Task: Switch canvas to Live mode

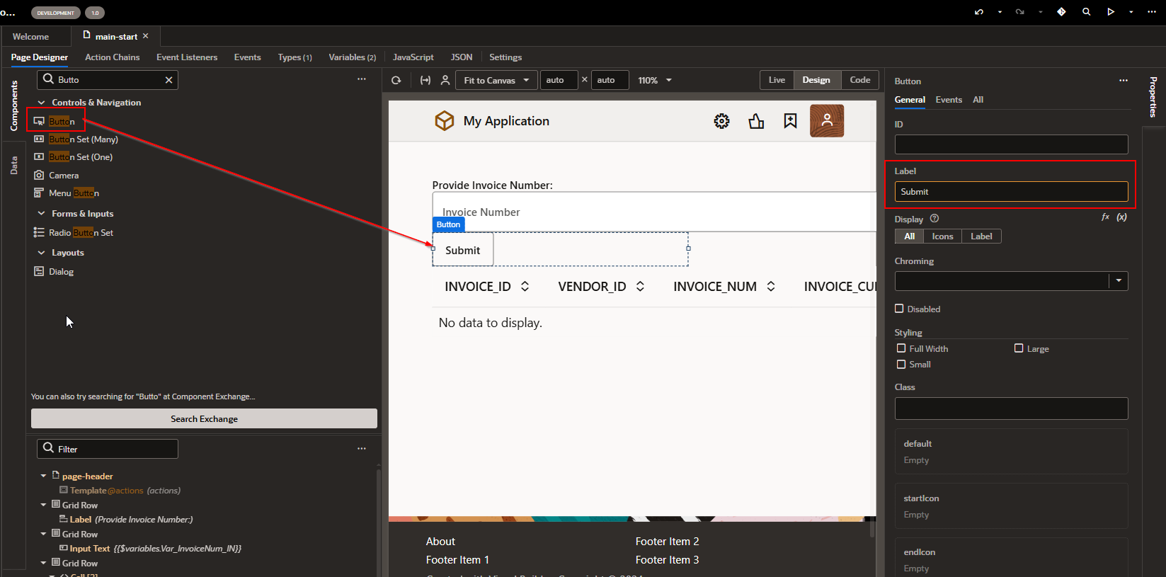Action: [777, 80]
